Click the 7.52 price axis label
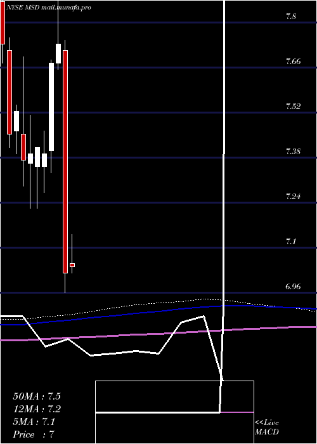The image size is (317, 444). (293, 107)
